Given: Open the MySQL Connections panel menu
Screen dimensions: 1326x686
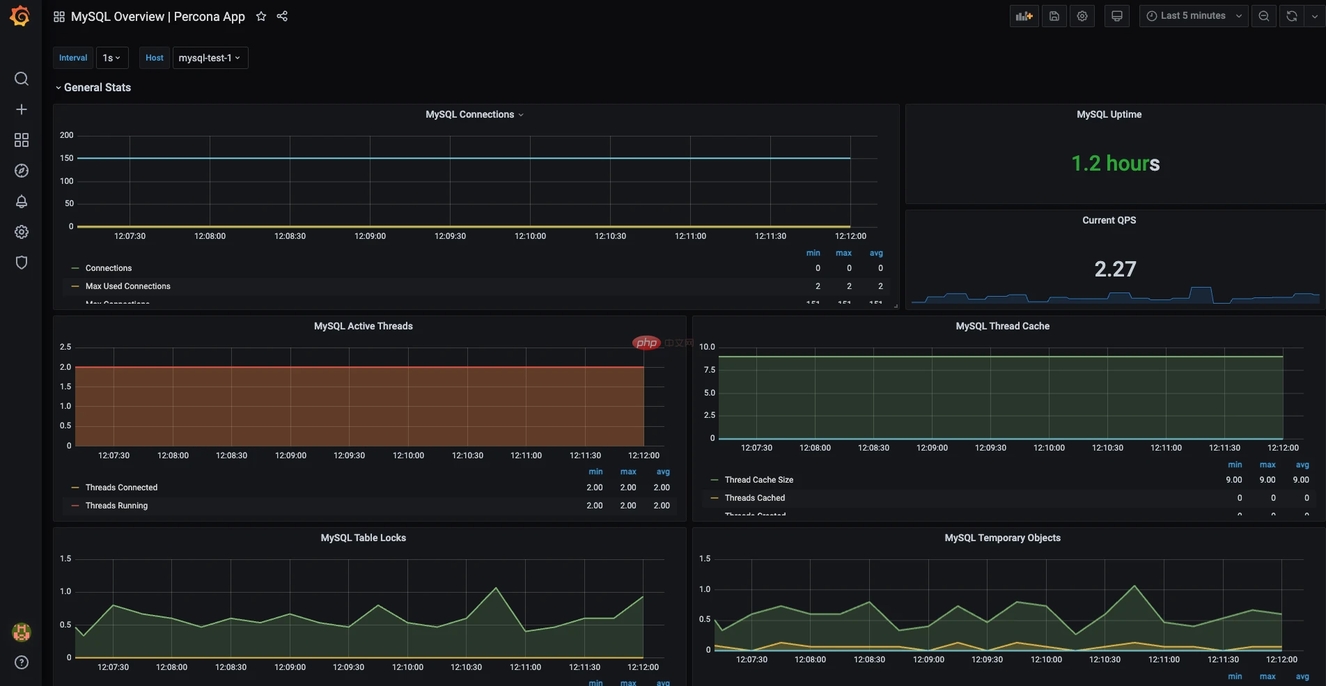Looking at the screenshot, I should 521,114.
